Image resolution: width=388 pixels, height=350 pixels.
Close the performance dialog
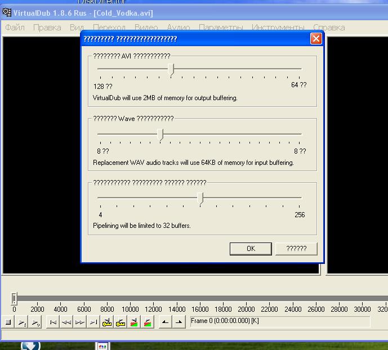316,39
